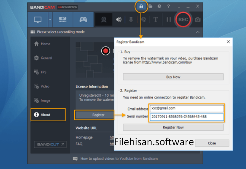The width and height of the screenshot is (246, 169).
Task: Take a screenshot with camera icon
Action: point(197,20)
